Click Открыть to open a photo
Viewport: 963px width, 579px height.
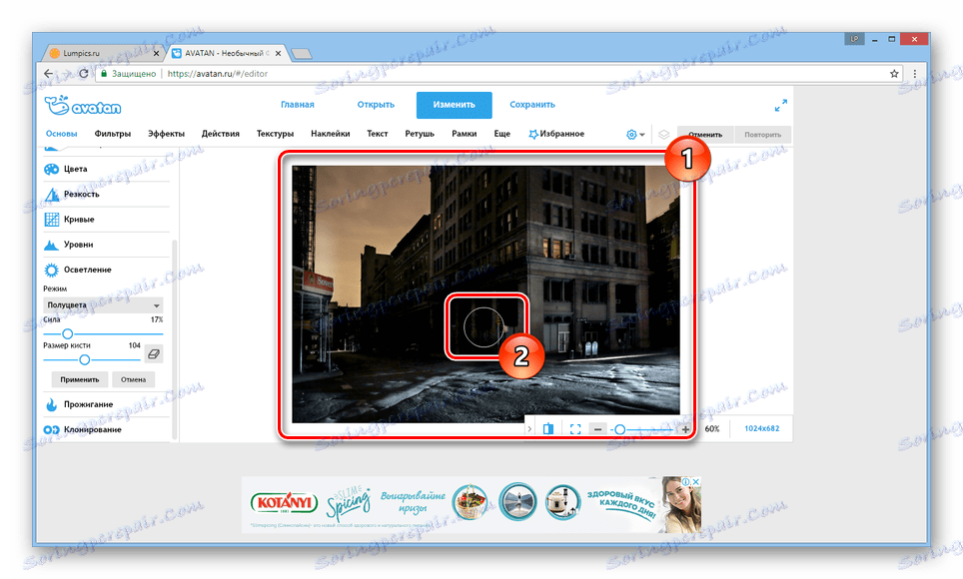pyautogui.click(x=376, y=105)
